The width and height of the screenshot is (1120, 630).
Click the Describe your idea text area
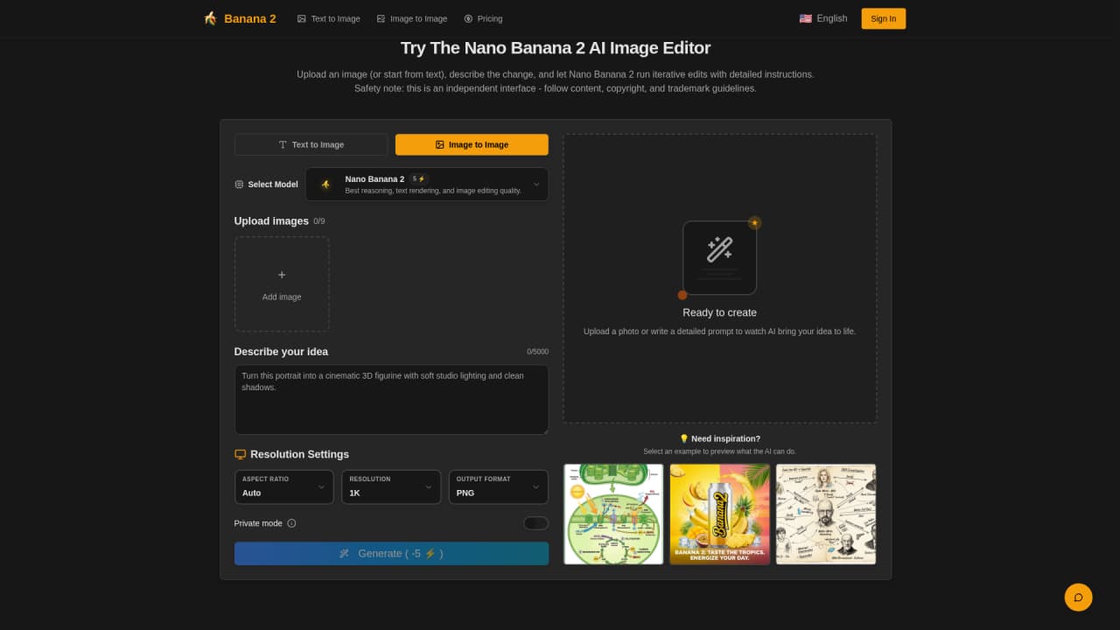(391, 400)
